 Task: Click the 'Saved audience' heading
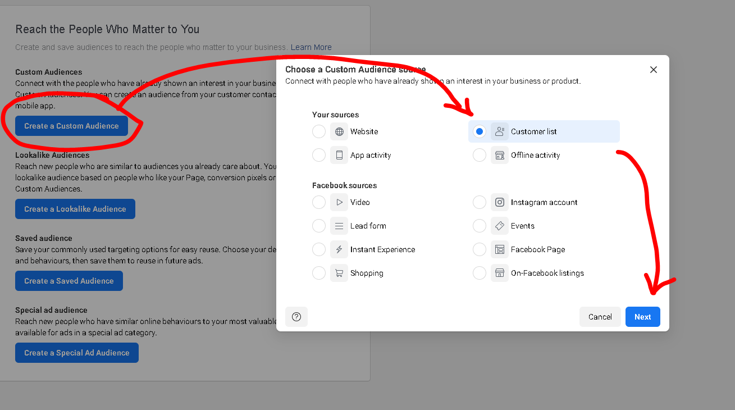coord(44,238)
